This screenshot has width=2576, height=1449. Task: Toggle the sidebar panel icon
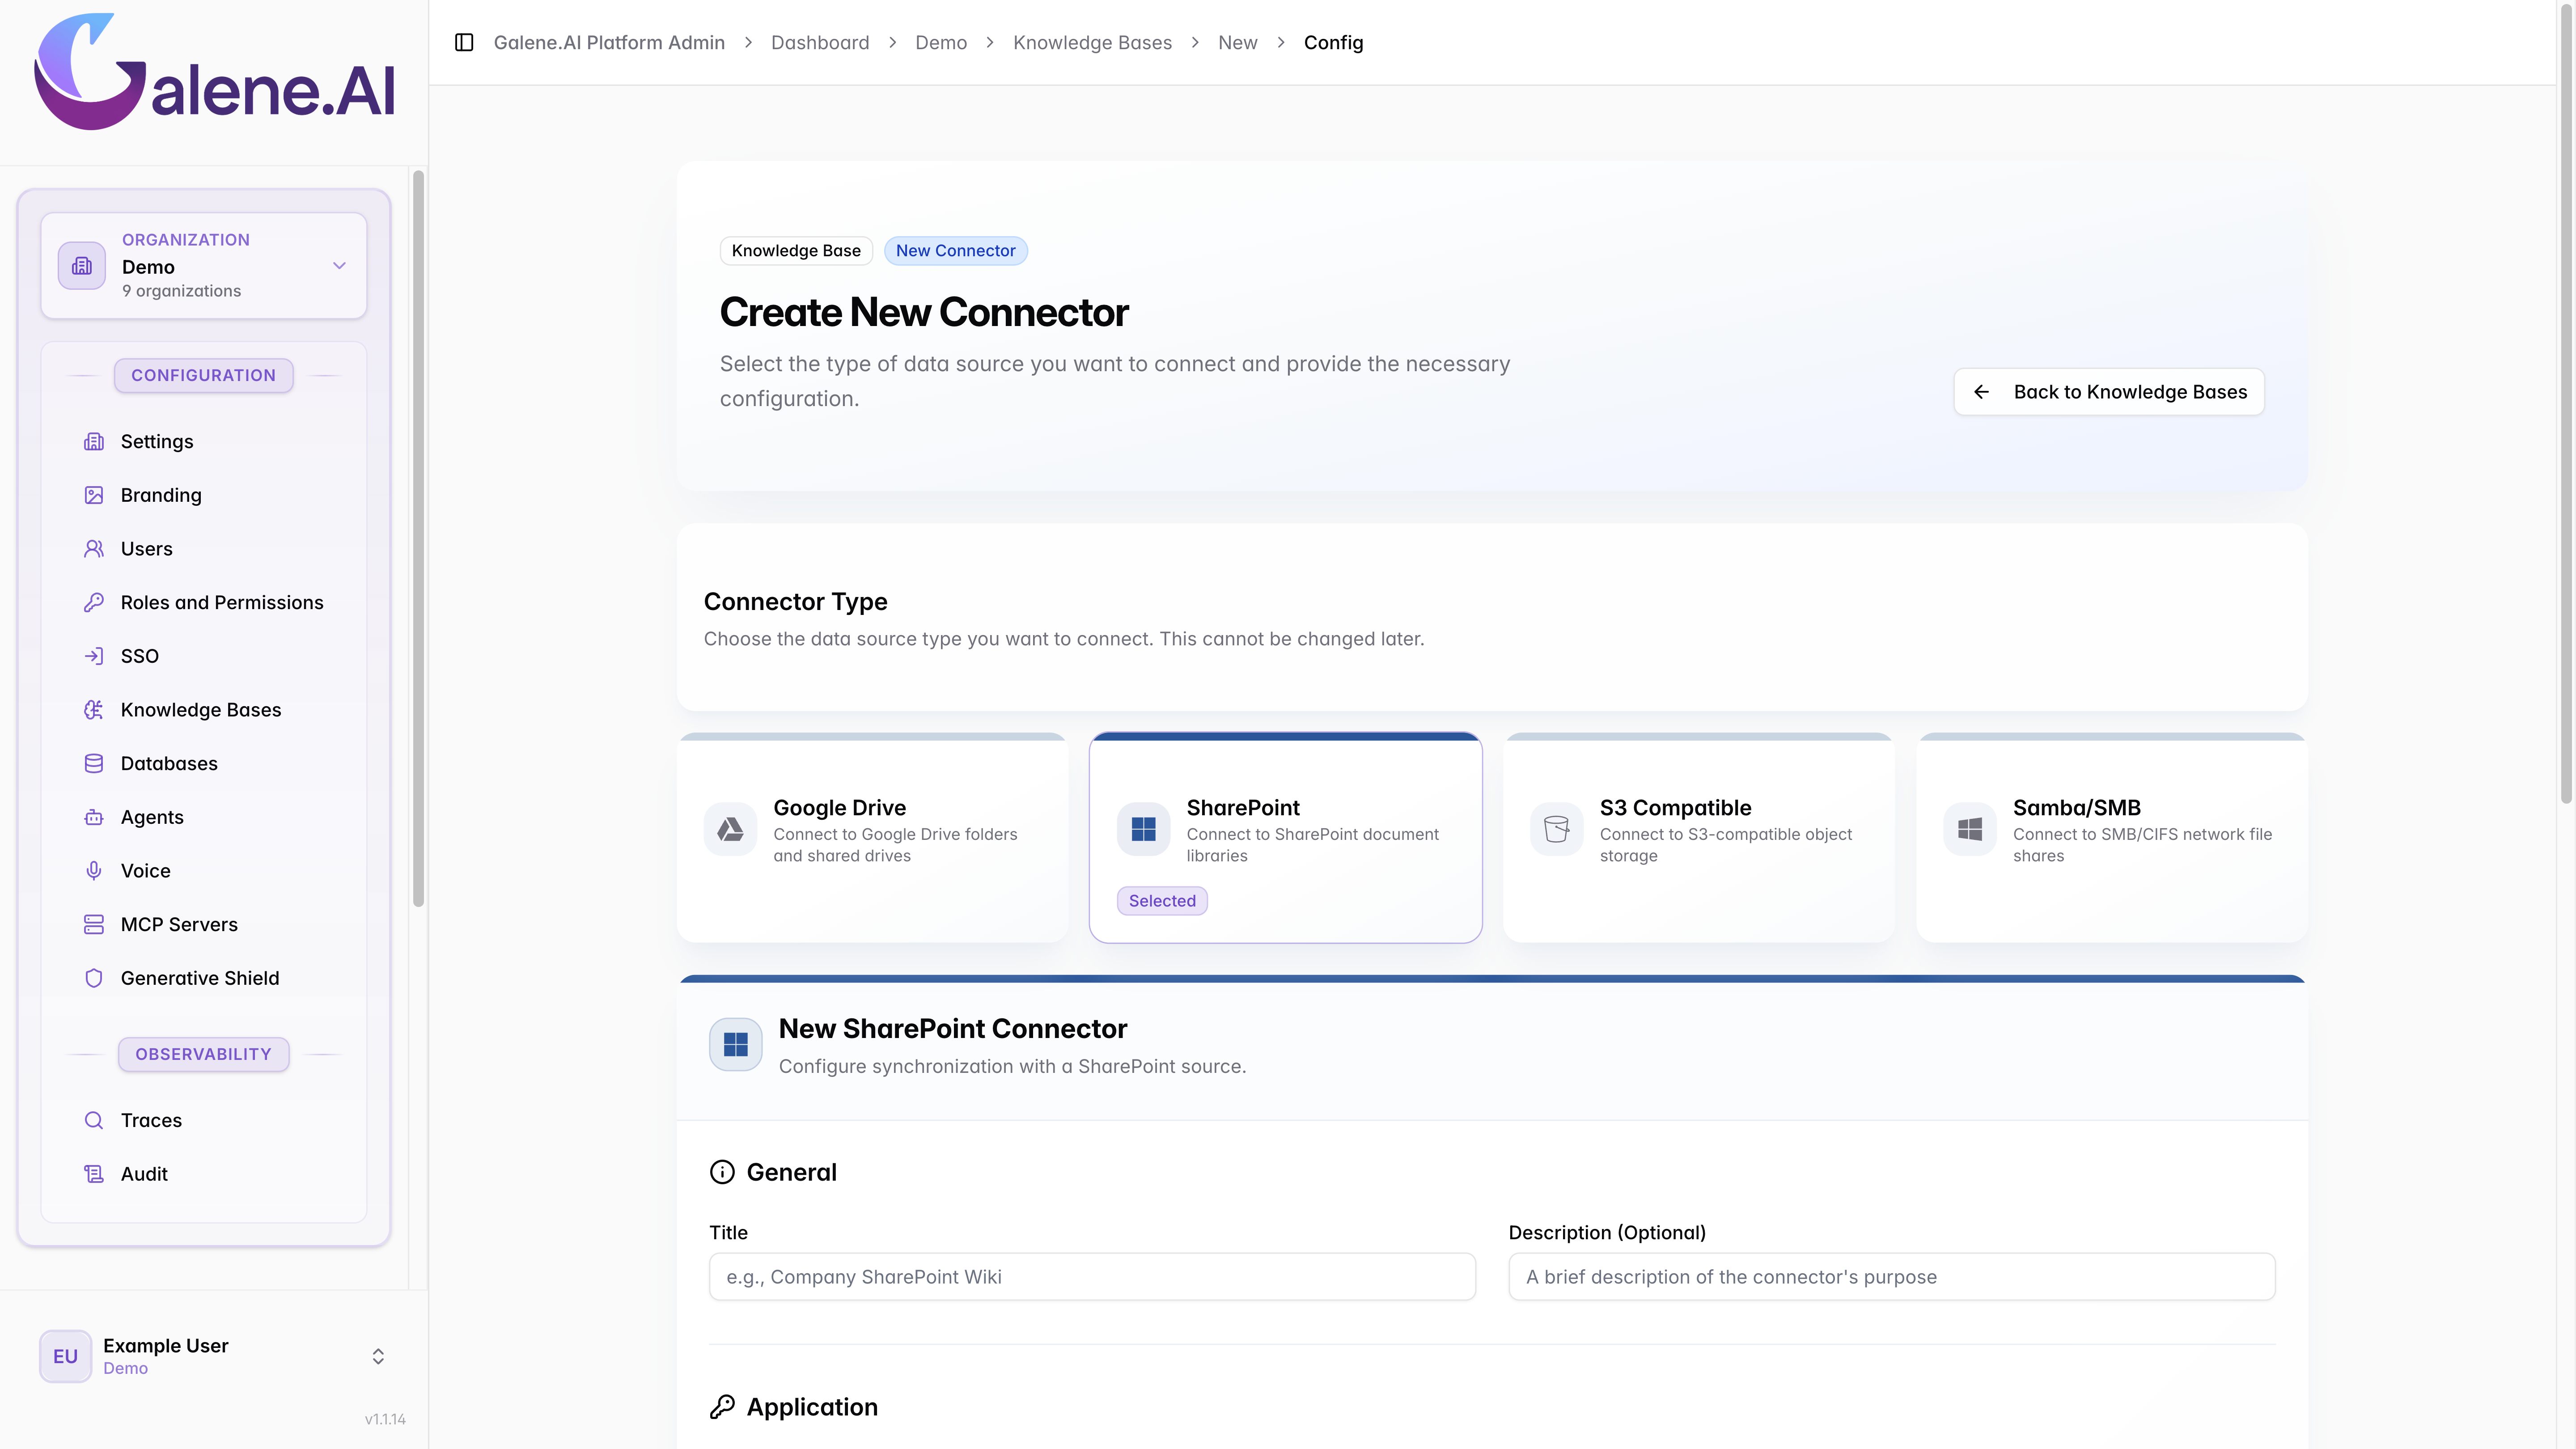[x=464, y=42]
